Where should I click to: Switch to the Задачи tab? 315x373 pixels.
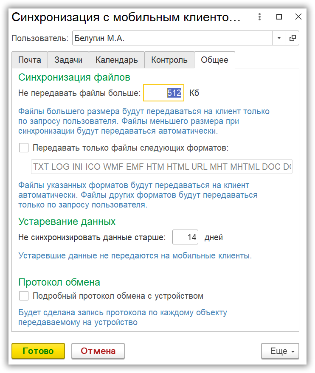pos(68,60)
